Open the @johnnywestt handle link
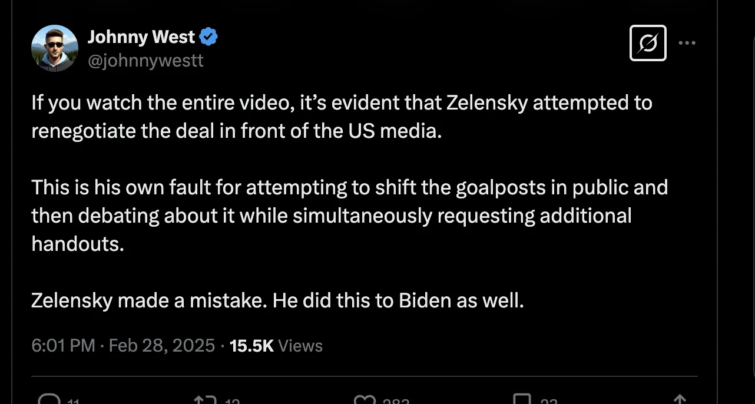Image resolution: width=755 pixels, height=404 pixels. point(145,61)
